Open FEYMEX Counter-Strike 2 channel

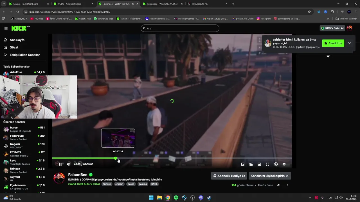point(24,154)
